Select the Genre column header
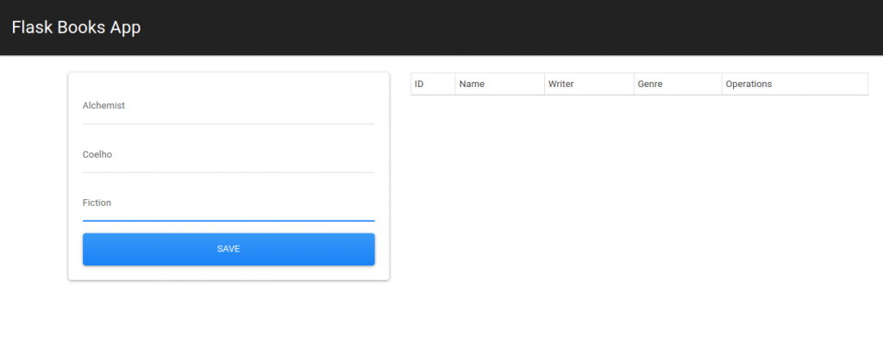This screenshot has width=883, height=362. 678,84
